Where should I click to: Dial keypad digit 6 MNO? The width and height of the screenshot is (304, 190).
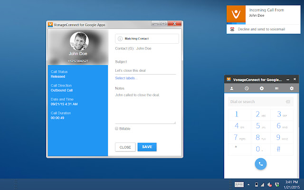click(x=282, y=126)
